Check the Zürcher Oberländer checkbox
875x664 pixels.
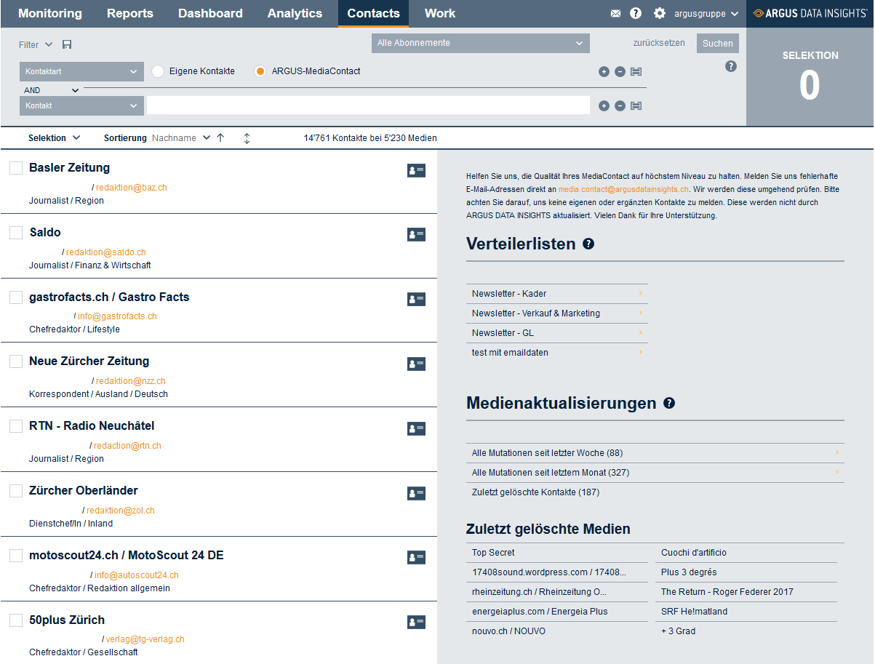[x=16, y=491]
